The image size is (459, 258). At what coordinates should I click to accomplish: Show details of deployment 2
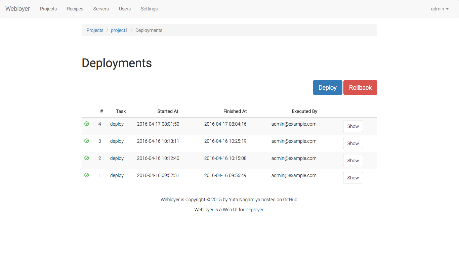click(353, 161)
